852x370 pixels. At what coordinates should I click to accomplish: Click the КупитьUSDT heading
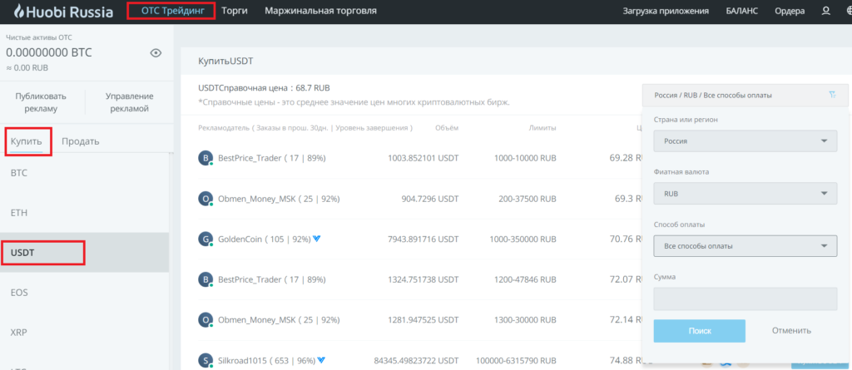coord(226,62)
